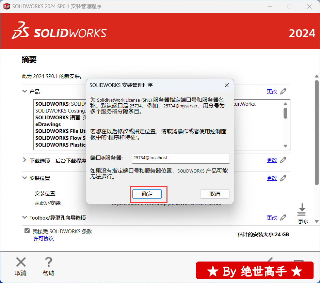Screen dimensions: 320x283
Task: Click the 估计的安装大小:24 GB text
Action: pyautogui.click(x=263, y=234)
